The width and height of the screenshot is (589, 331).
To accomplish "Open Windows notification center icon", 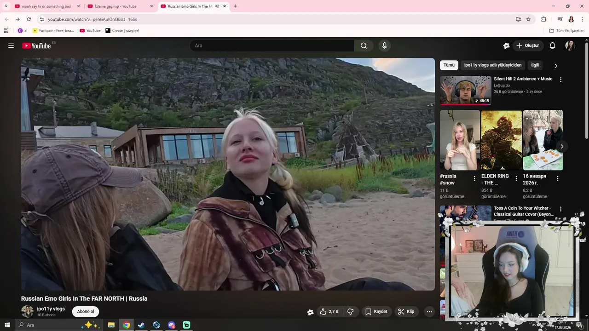I will click(x=580, y=326).
